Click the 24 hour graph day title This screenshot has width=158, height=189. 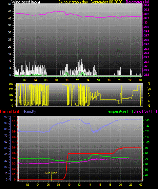(90, 2)
